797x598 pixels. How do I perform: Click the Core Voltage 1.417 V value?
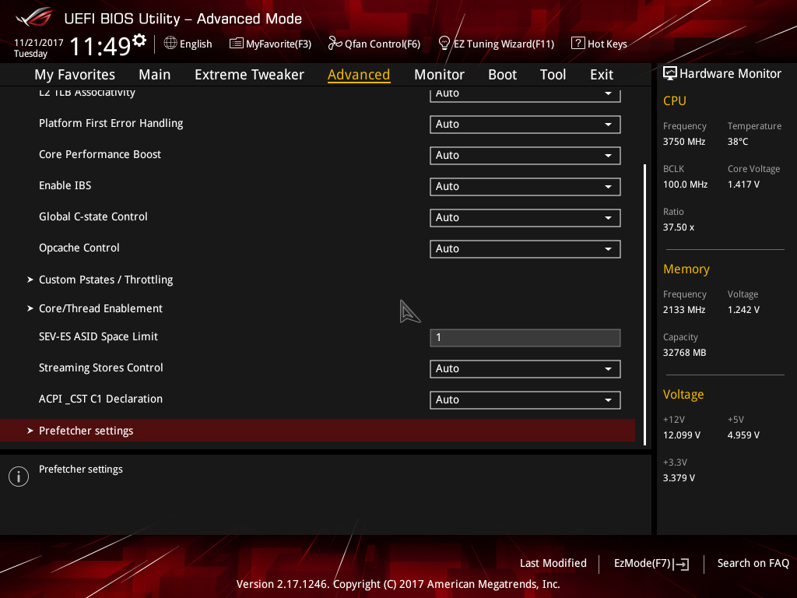[743, 184]
